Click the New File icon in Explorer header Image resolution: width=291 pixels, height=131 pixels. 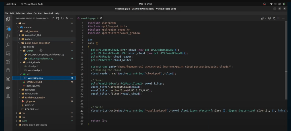(53, 18)
